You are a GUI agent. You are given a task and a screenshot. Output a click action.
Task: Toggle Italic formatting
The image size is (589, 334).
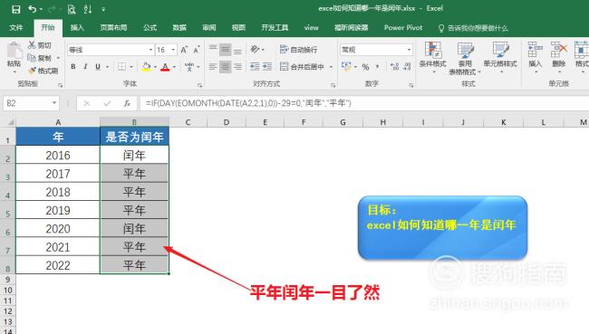[85, 66]
